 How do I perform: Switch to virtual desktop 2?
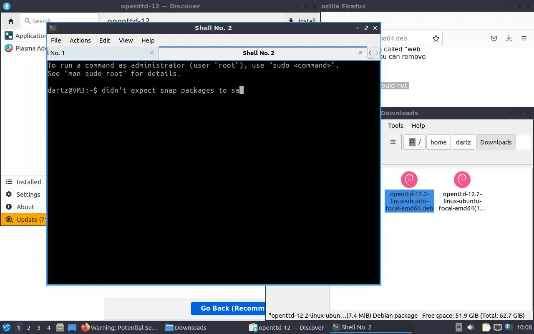28,328
